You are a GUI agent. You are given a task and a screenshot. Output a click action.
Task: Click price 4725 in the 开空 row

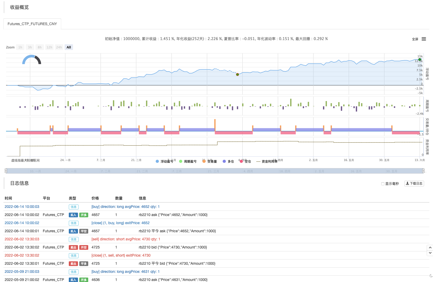96,247
